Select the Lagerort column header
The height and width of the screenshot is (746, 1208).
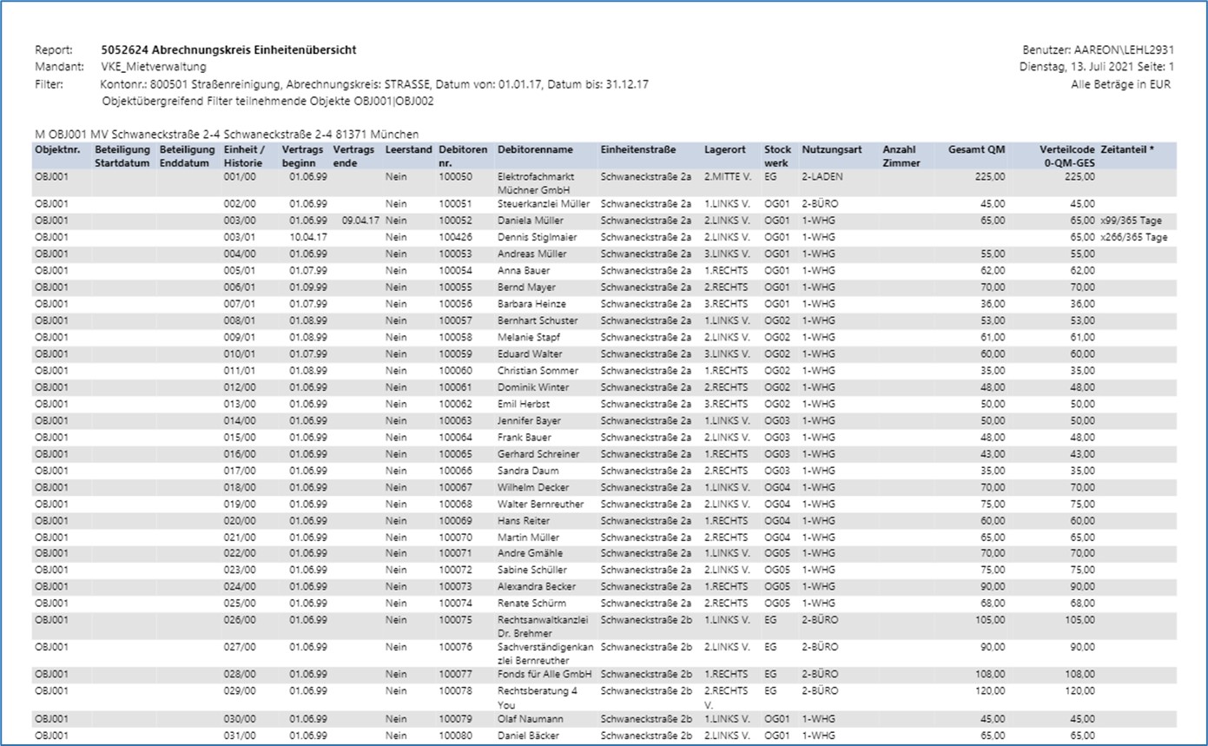(724, 150)
